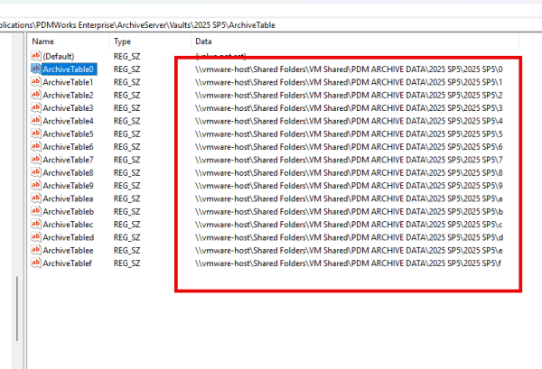Click the REG_SZ type of ArchiveTable0
Image resolution: width=542 pixels, height=369 pixels.
pyautogui.click(x=126, y=69)
